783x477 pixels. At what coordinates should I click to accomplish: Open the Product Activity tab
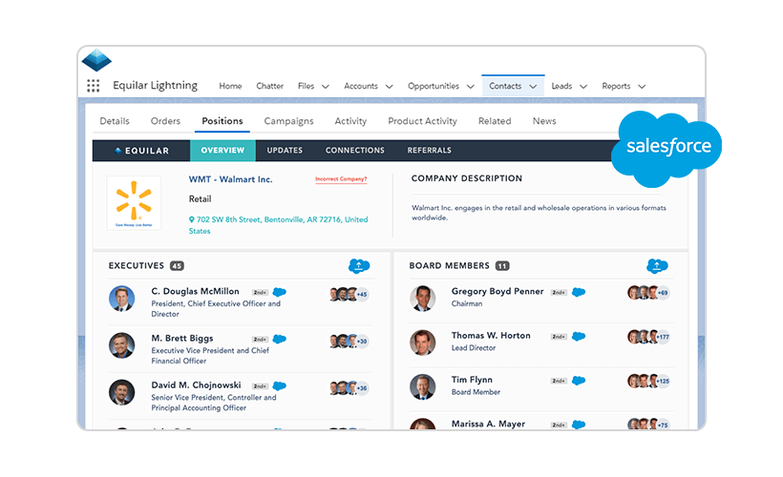tap(422, 121)
